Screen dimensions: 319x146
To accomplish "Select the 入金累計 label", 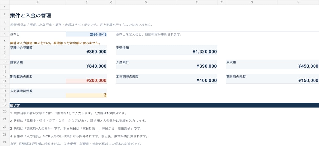I will tap(122, 62).
